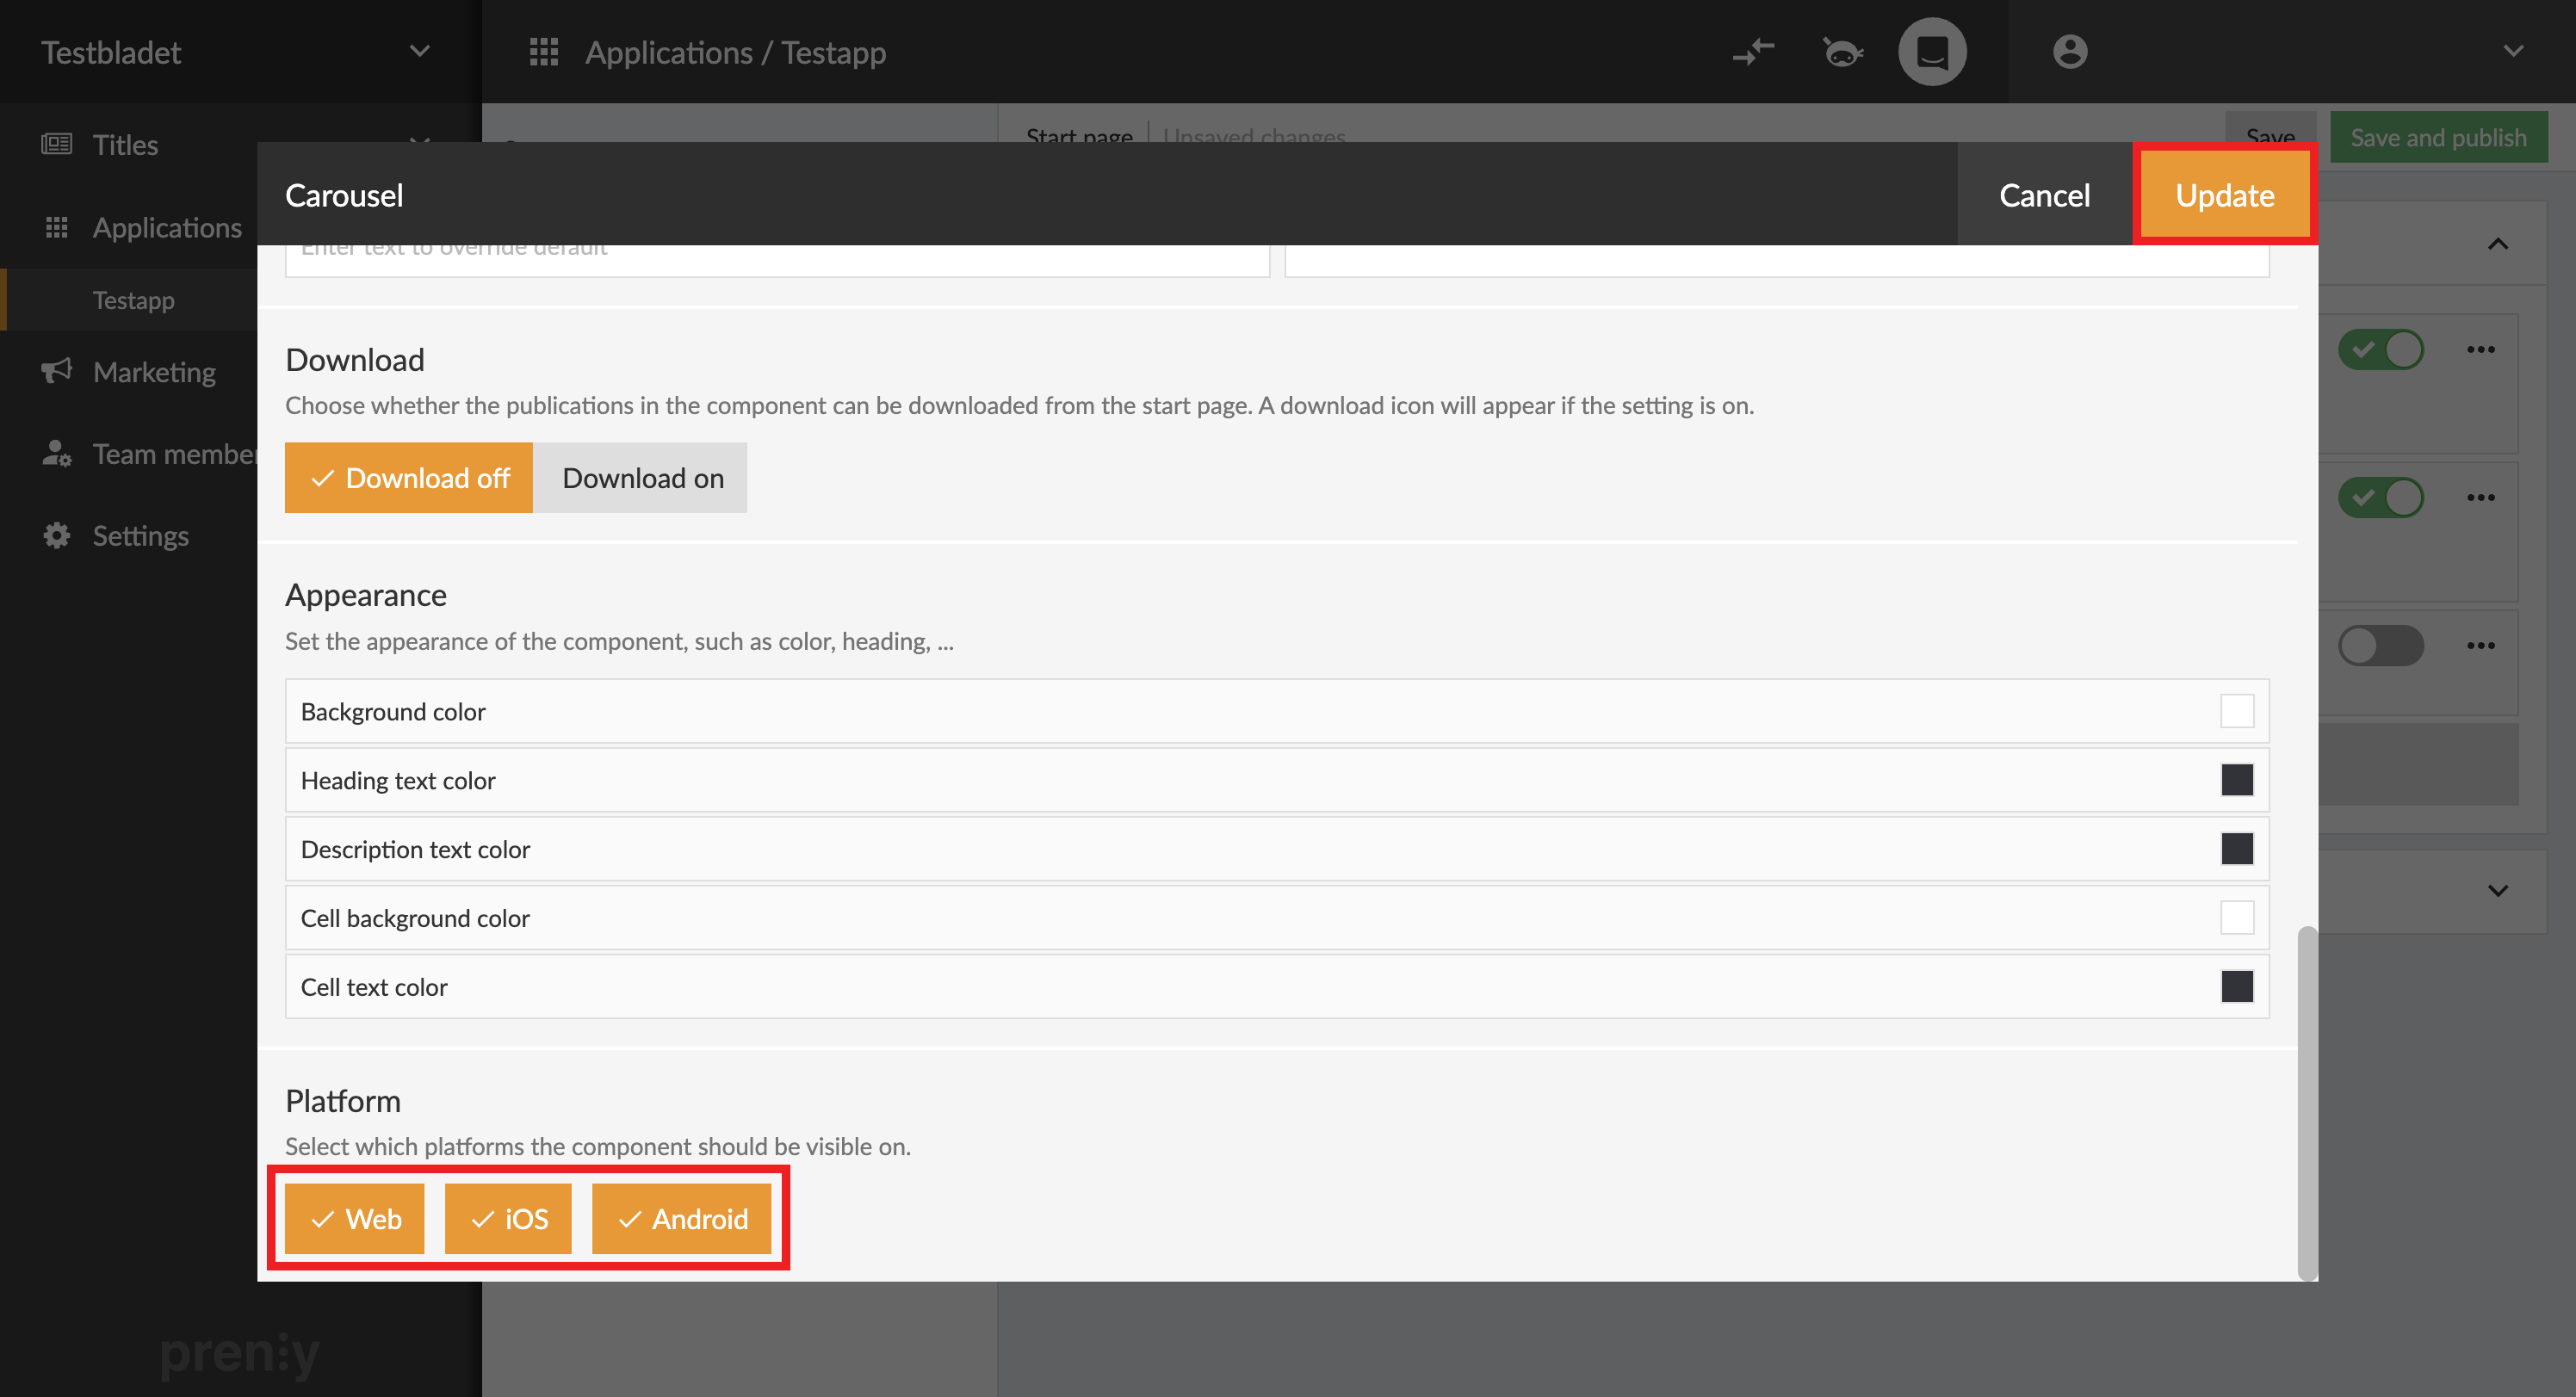Screen dimensions: 2576x1397
Task: Click the round app avatar icon in top bar
Action: [1930, 51]
